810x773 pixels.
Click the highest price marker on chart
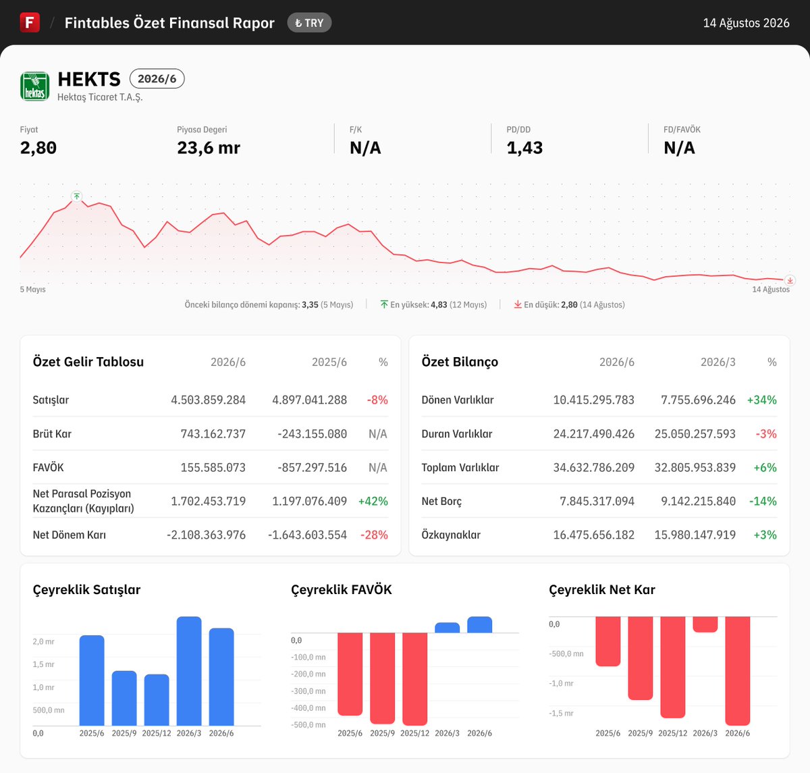pos(77,196)
